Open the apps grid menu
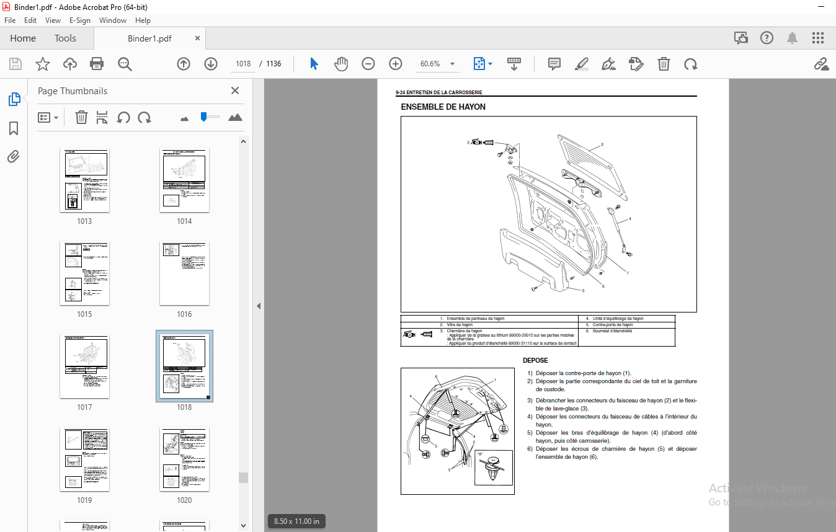Image resolution: width=836 pixels, height=532 pixels. coord(817,38)
